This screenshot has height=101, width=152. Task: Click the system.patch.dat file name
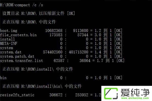17,56
